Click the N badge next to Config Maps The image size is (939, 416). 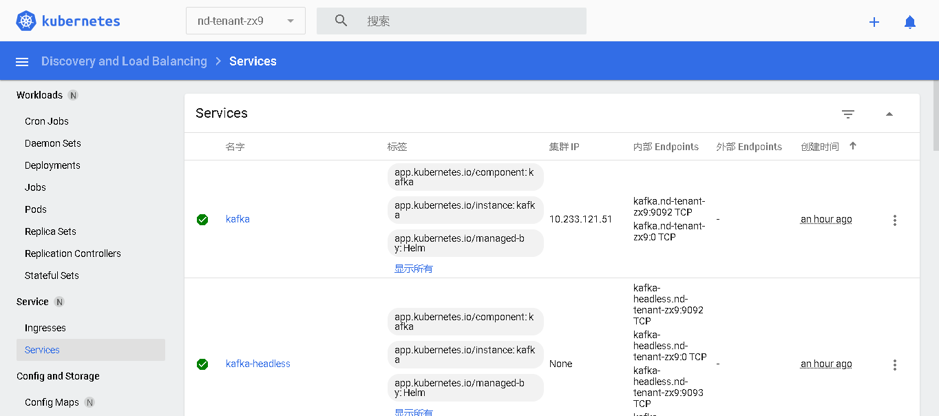click(x=89, y=402)
